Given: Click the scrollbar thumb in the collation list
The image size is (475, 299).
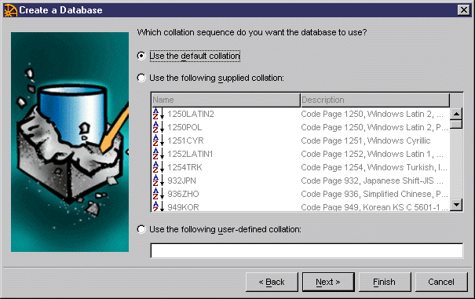Looking at the screenshot, I should 456,125.
